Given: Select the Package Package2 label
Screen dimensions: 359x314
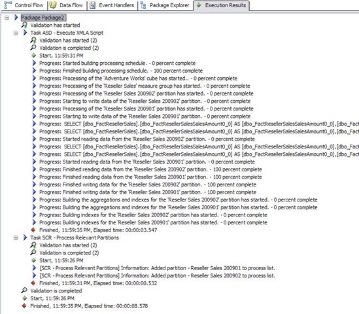Looking at the screenshot, I should (x=43, y=18).
